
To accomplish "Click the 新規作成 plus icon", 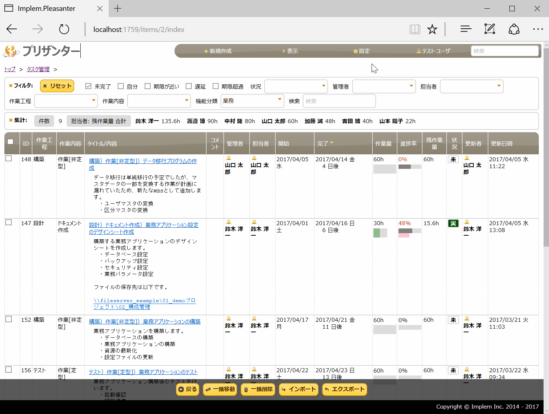I will tap(206, 51).
